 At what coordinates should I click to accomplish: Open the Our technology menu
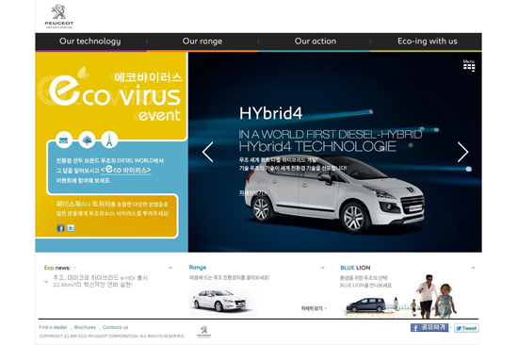[x=90, y=41]
